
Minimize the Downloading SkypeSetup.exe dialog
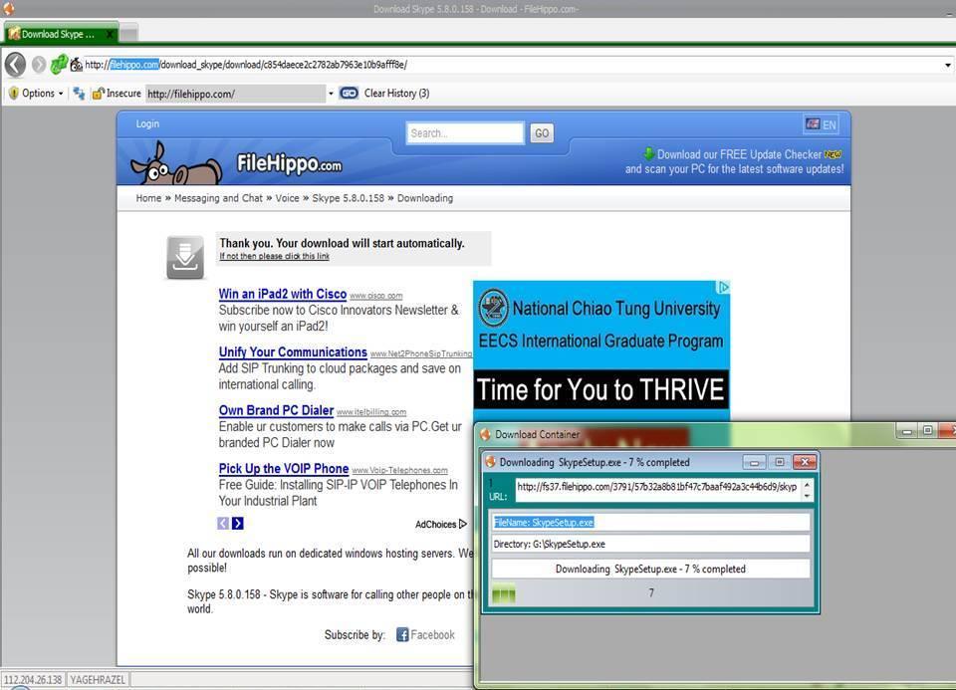(754, 463)
